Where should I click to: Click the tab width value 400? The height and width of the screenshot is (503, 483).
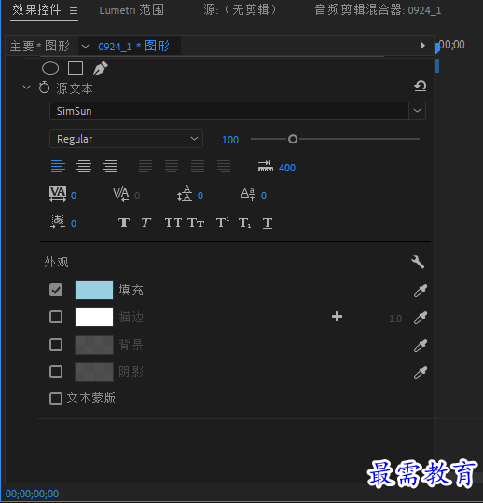[x=287, y=168]
